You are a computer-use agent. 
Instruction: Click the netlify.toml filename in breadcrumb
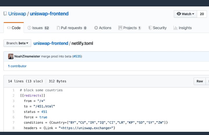(82, 43)
